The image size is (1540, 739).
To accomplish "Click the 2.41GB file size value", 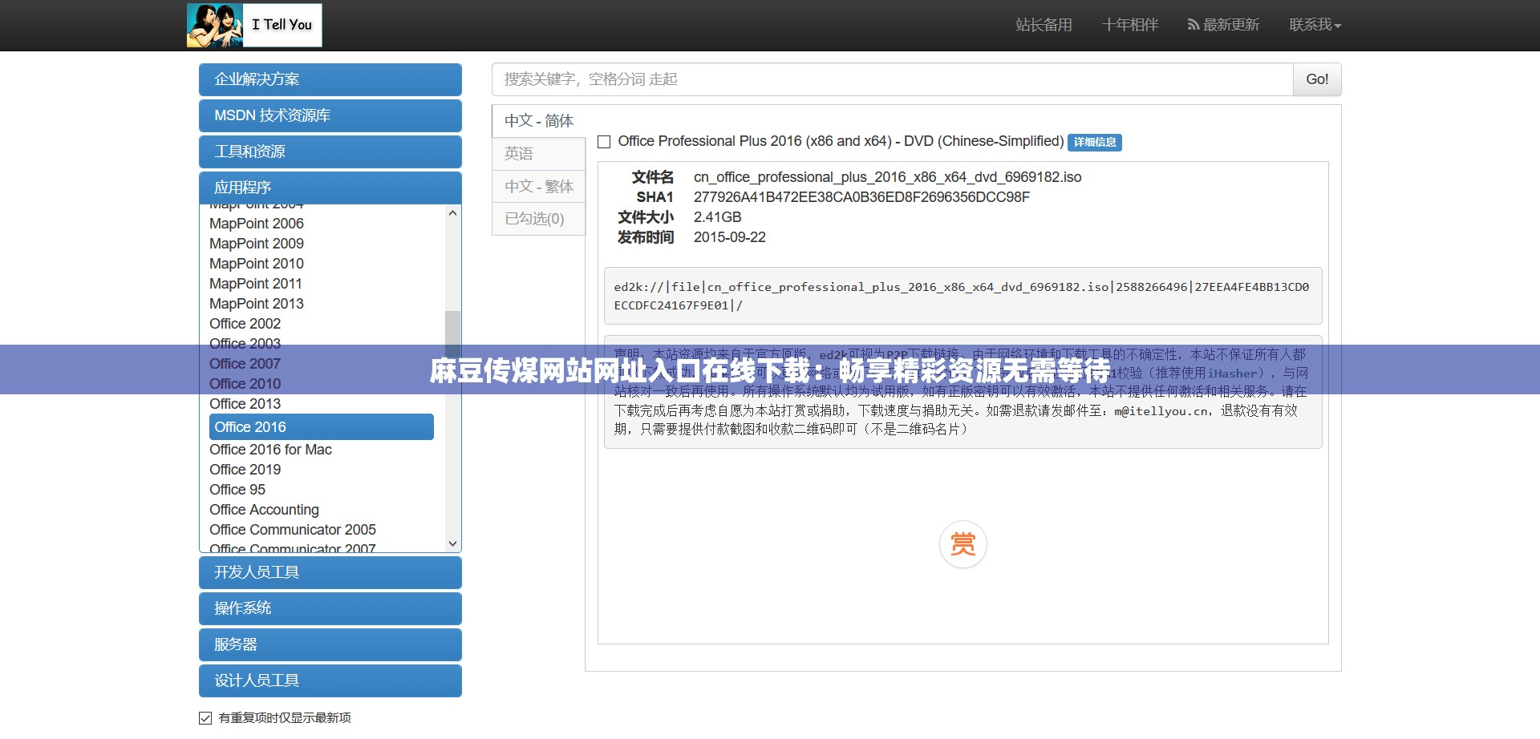I will (718, 217).
